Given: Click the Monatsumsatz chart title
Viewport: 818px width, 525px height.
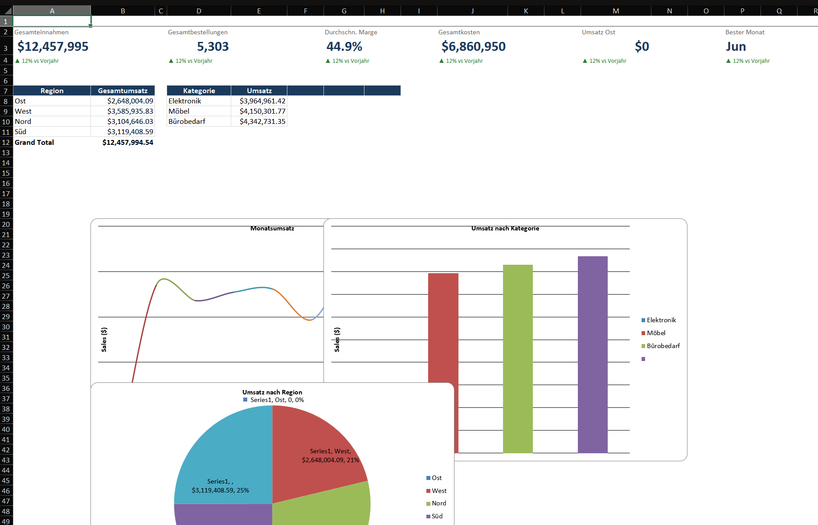Looking at the screenshot, I should point(272,228).
